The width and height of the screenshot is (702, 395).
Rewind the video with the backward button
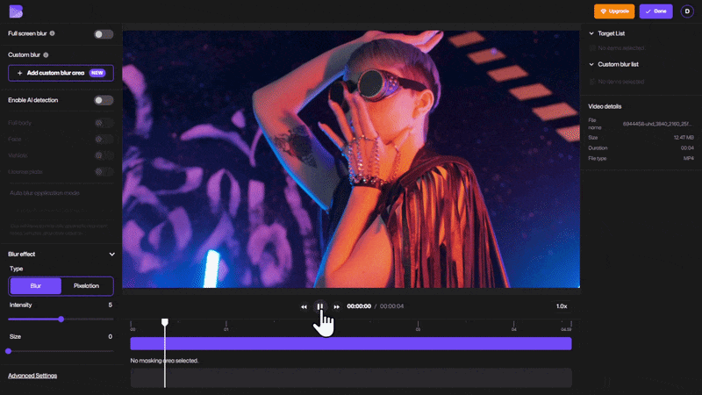(x=304, y=306)
